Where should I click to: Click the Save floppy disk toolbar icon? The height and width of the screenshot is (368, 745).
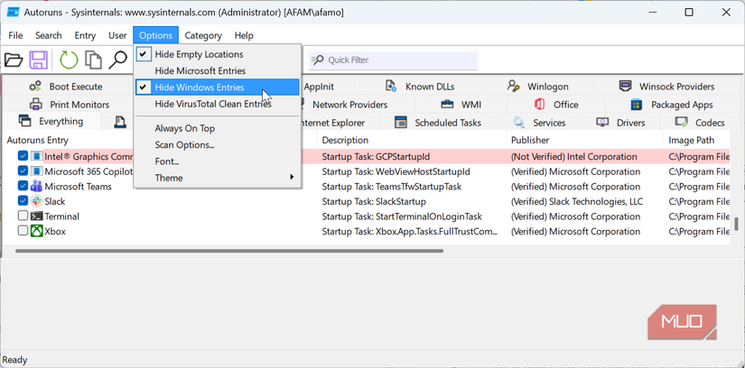coord(39,60)
